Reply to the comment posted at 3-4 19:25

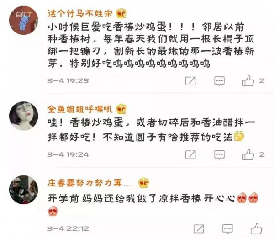coord(219,81)
